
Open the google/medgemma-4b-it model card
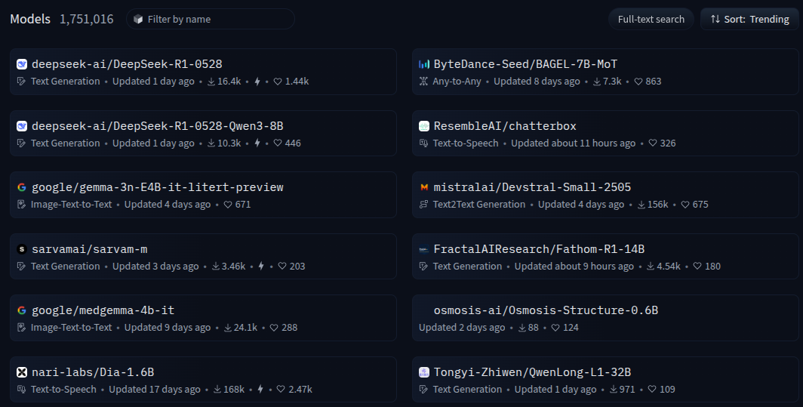coord(103,310)
